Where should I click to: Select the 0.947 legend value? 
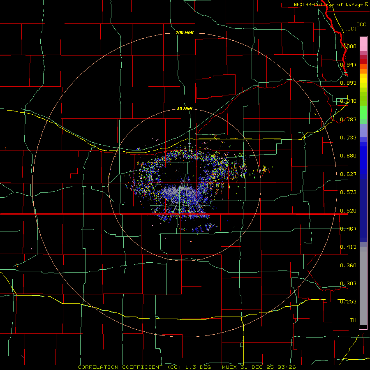pyautogui.click(x=348, y=65)
